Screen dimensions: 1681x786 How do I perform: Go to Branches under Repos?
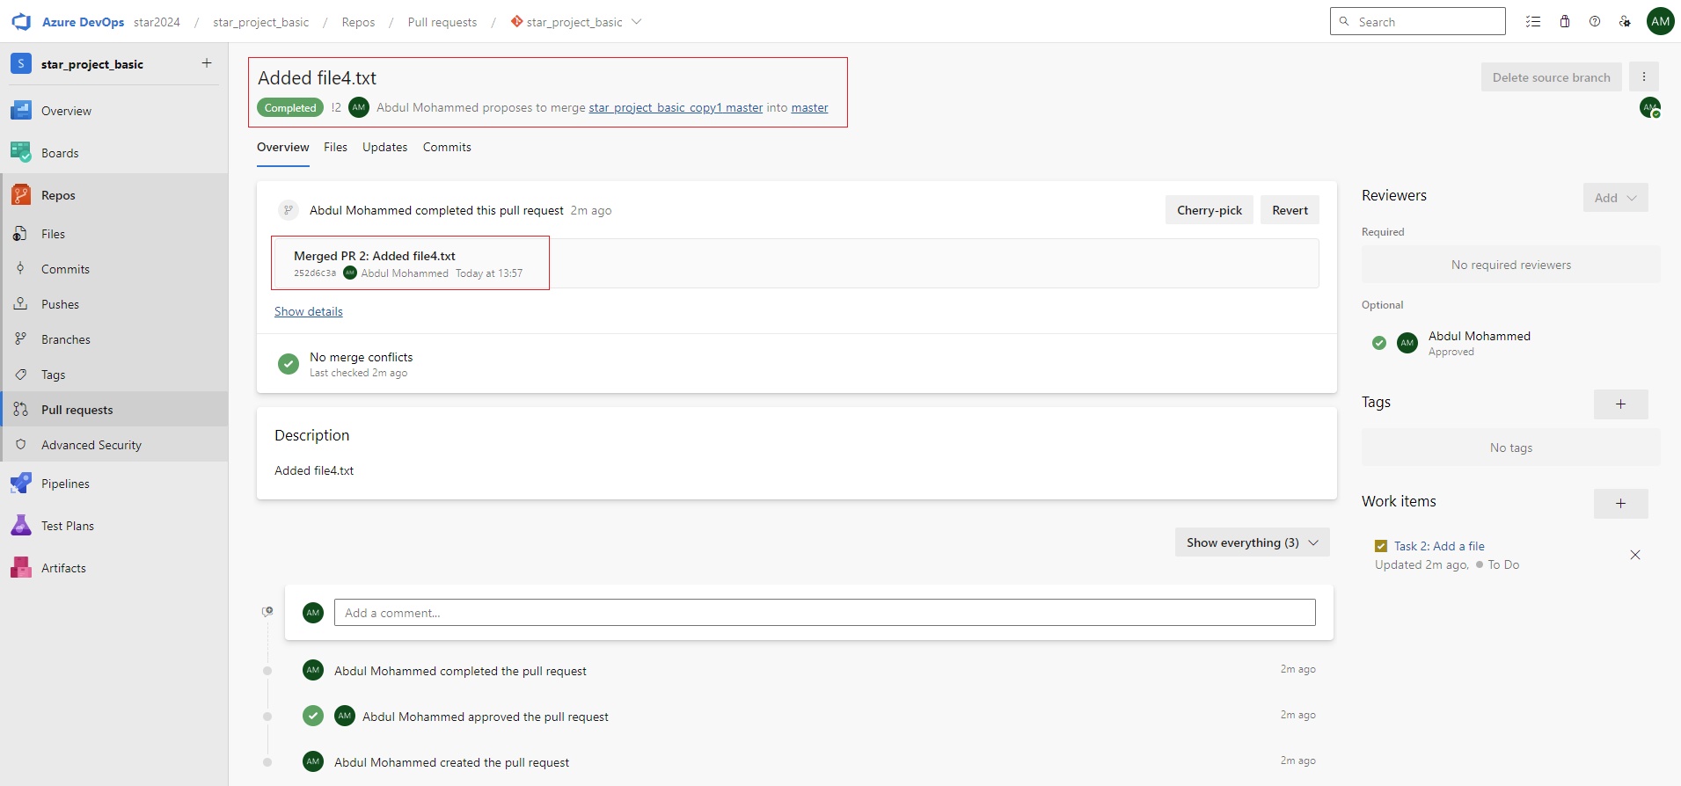114,339
